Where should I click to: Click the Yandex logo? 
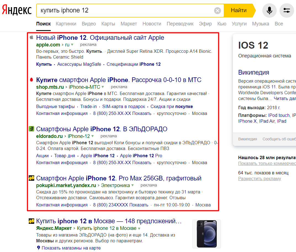[x=17, y=10]
